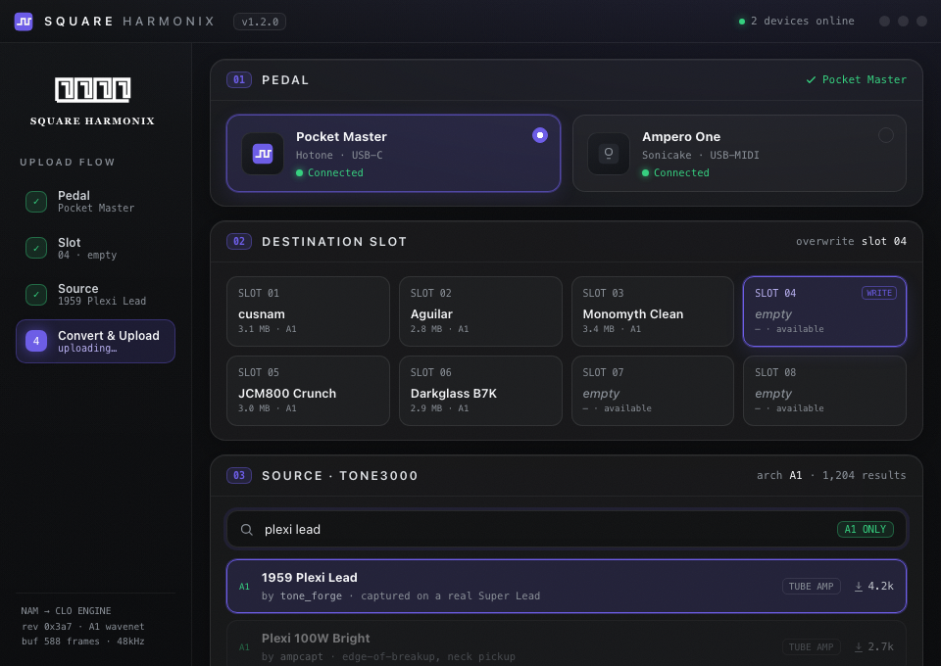Choose Slot 06 Darkglass B7K
Viewport: 941px width, 666px height.
tap(480, 391)
